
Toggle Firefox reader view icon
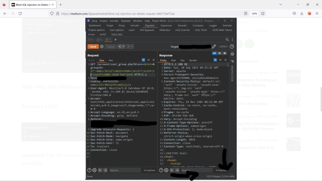point(246,13)
